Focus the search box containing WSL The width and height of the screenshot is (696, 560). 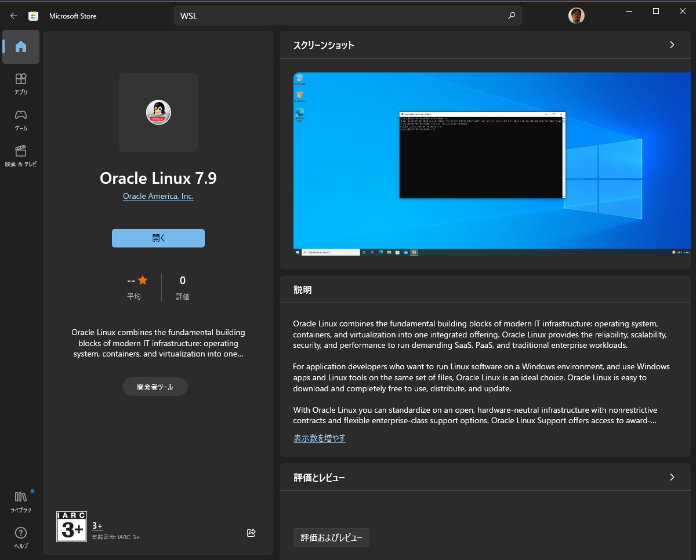pyautogui.click(x=348, y=16)
